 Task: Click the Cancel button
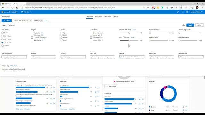[x=199, y=25]
